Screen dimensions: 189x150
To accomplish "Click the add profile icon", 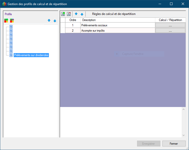I will [x=6, y=20].
